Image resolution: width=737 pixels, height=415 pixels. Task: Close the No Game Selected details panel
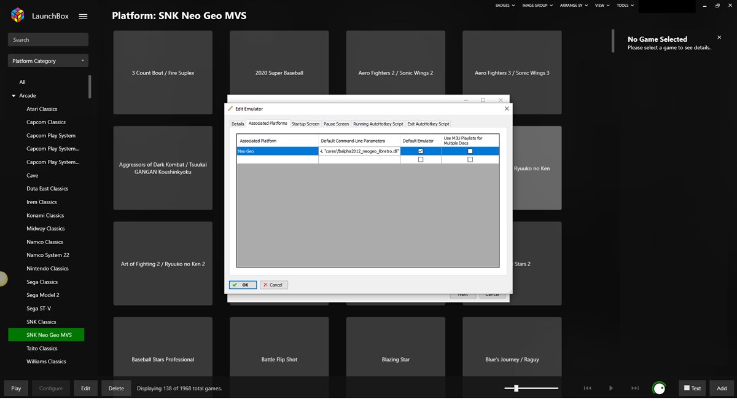719,38
